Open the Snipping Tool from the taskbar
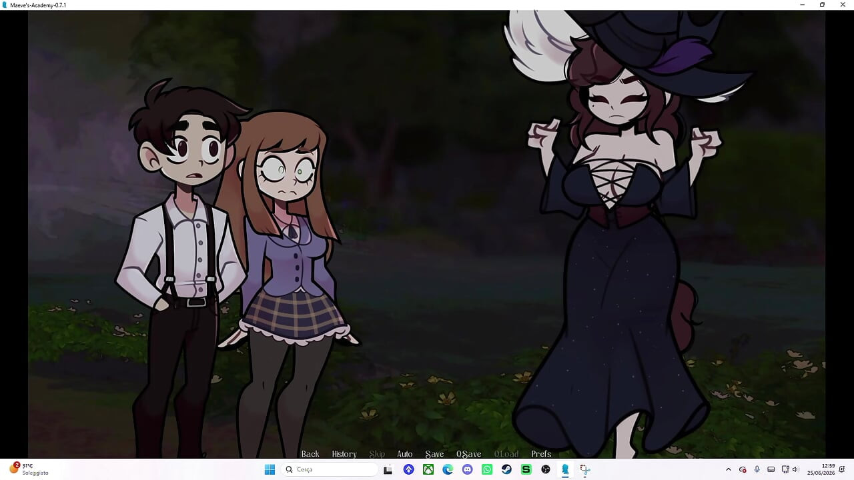The height and width of the screenshot is (480, 854). click(x=584, y=469)
